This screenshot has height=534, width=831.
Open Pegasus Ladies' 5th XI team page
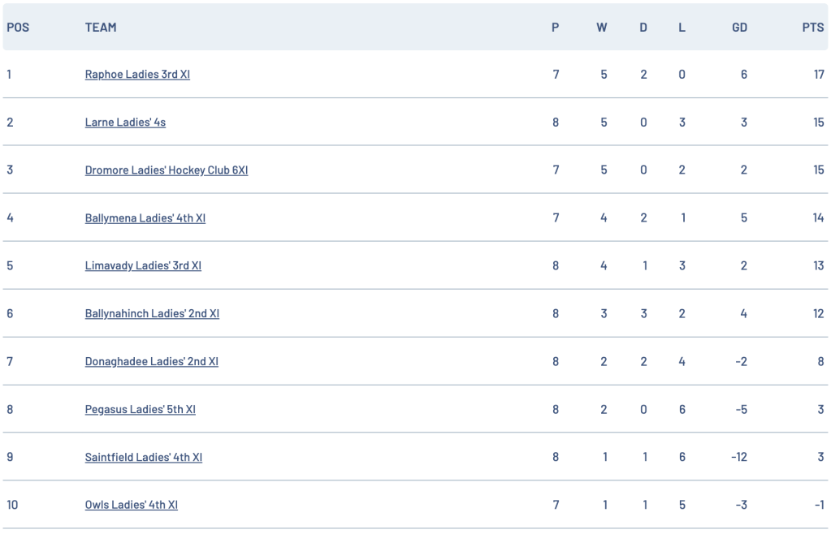[140, 410]
